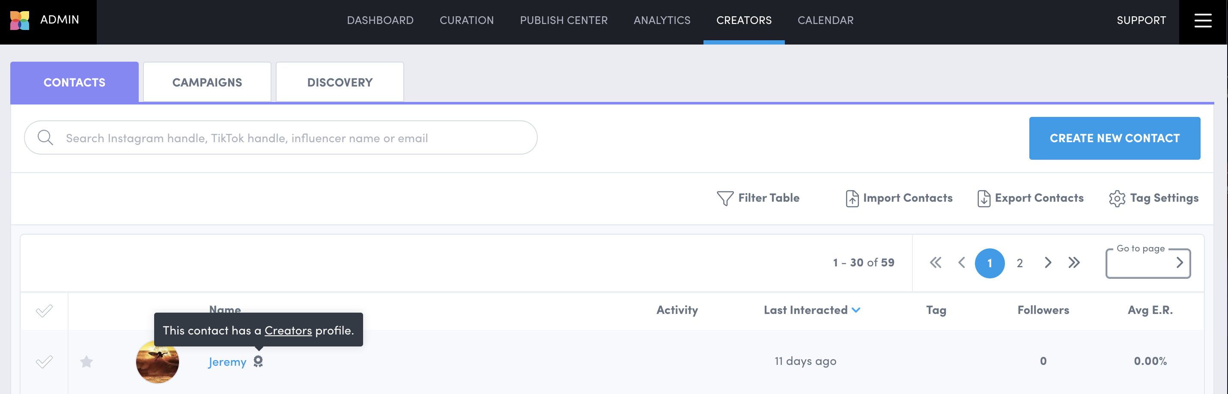This screenshot has width=1228, height=394.
Task: Click the Create New Contact button
Action: [1115, 138]
